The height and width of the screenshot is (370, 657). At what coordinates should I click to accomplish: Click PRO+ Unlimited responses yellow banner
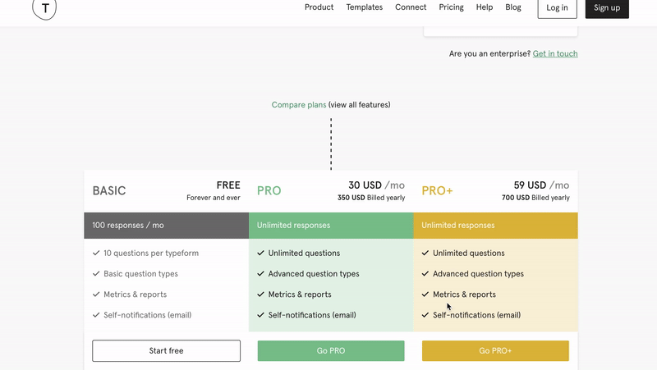click(496, 226)
